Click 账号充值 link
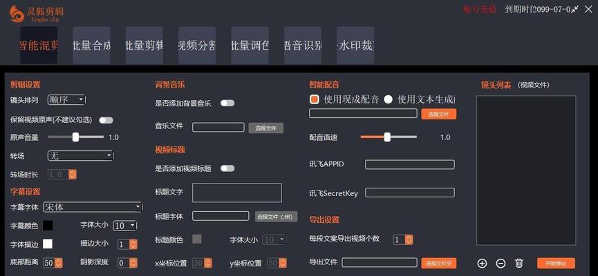This screenshot has height=276, width=598. tap(480, 10)
